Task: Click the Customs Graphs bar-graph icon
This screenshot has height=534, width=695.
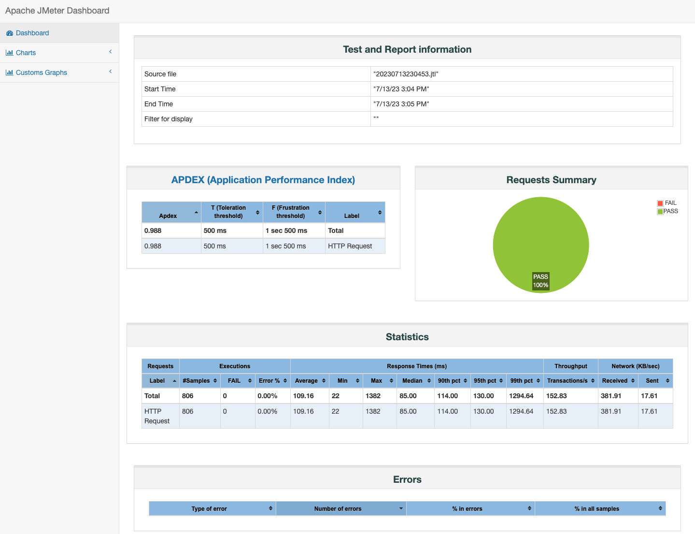Action: pyautogui.click(x=9, y=72)
